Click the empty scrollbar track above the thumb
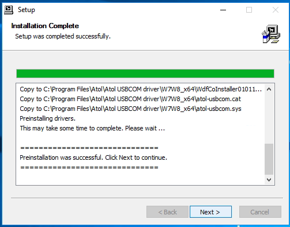This screenshot has width=290, height=227. pyautogui.click(x=269, y=118)
